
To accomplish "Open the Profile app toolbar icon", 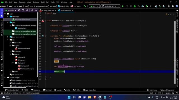I will click(x=143, y=6).
